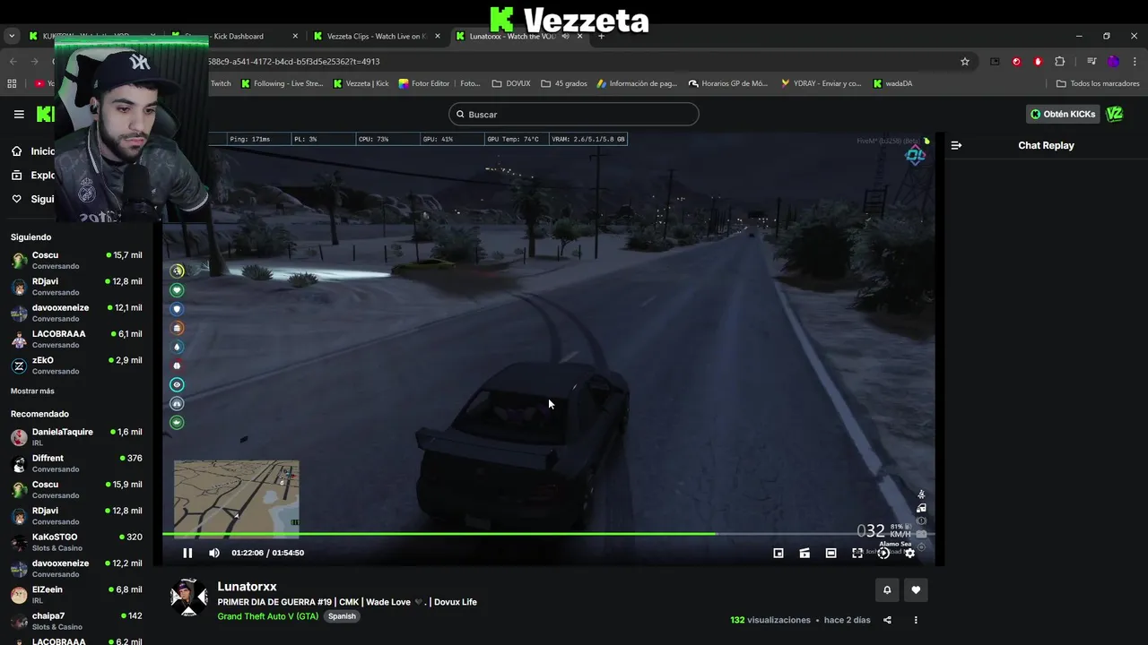
Task: Click the Chrome profile avatar icon
Action: click(1113, 62)
